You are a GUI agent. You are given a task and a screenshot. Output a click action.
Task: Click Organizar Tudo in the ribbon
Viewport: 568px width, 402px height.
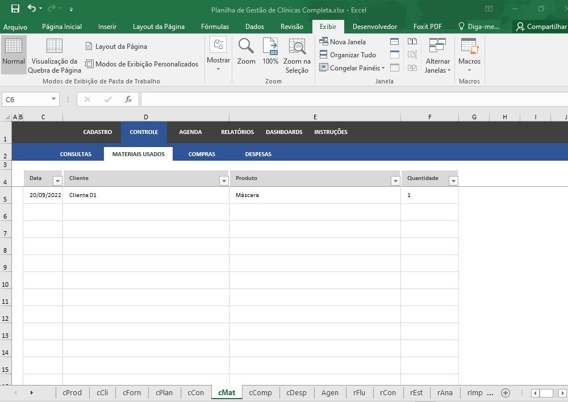click(x=347, y=55)
